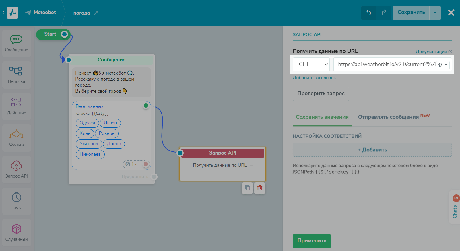Select the Львов quick reply button
460x251 pixels.
tap(110, 123)
